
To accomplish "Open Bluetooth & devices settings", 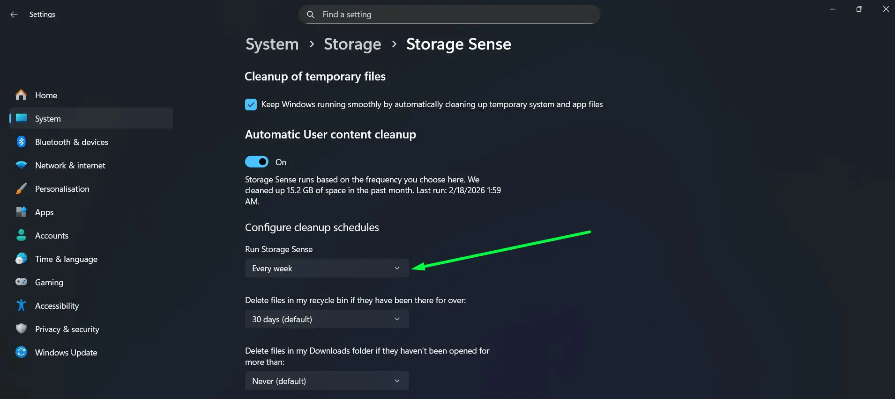I will click(71, 142).
